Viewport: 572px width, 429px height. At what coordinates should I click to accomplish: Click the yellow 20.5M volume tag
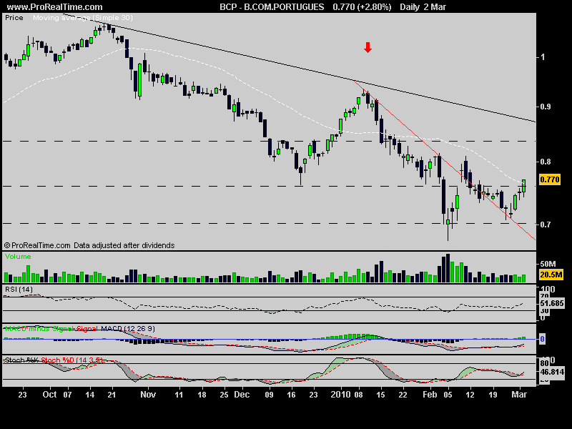click(551, 275)
